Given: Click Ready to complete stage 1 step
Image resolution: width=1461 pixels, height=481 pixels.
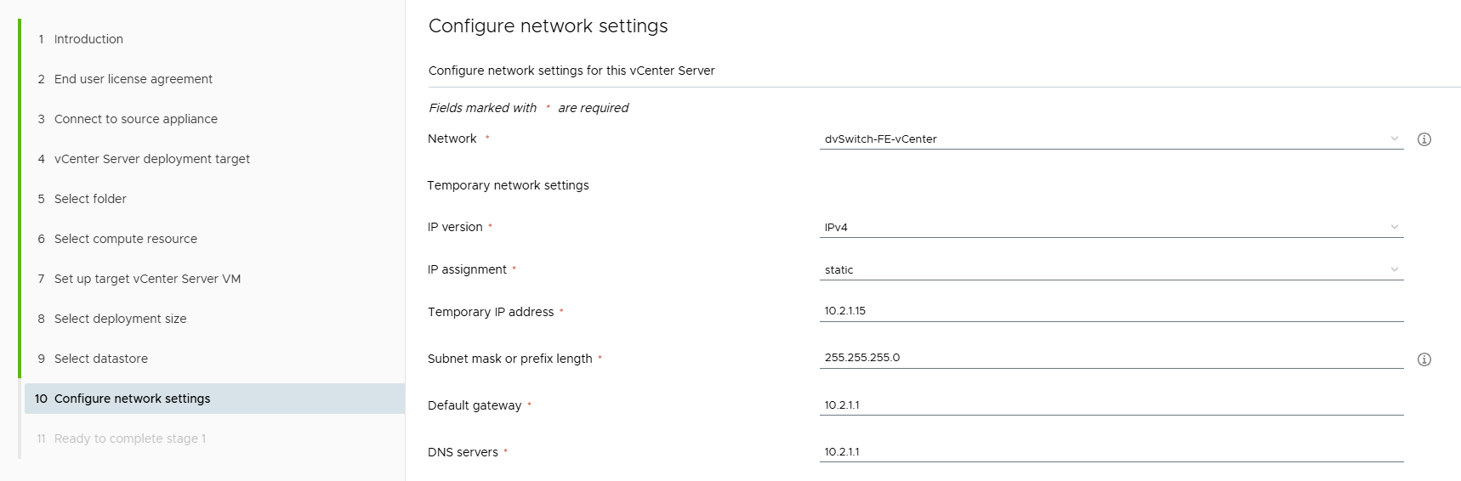Looking at the screenshot, I should (130, 439).
